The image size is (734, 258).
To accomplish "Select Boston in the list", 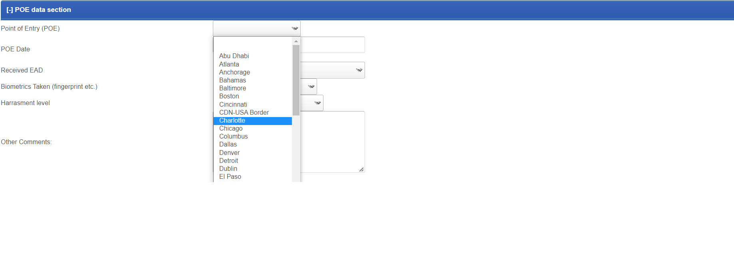I will [253, 96].
